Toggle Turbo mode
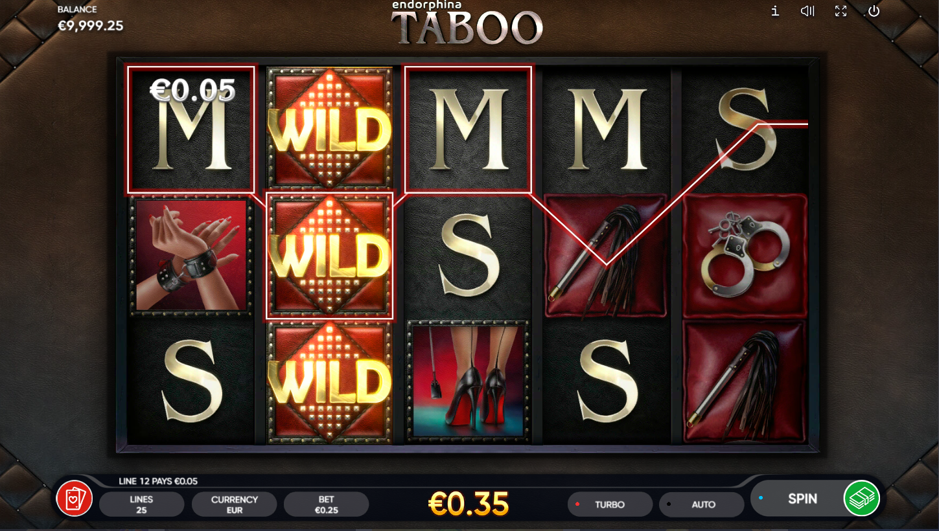This screenshot has height=531, width=939. 610,504
